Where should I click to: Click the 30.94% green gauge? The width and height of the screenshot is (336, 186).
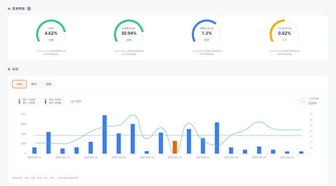click(x=129, y=32)
